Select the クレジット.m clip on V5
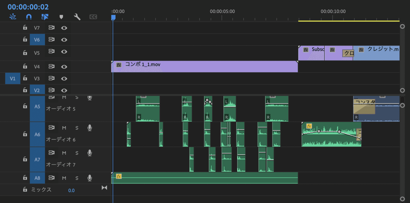The width and height of the screenshot is (410, 203). (376, 53)
